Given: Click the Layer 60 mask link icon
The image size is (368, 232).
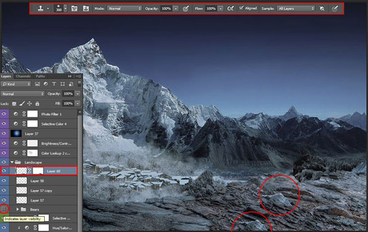Looking at the screenshot, I should point(29,171).
